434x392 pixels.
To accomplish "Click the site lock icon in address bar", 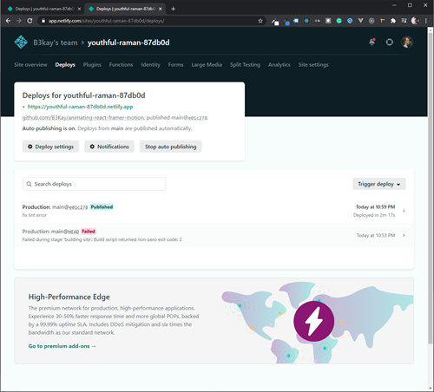I will click(x=43, y=21).
